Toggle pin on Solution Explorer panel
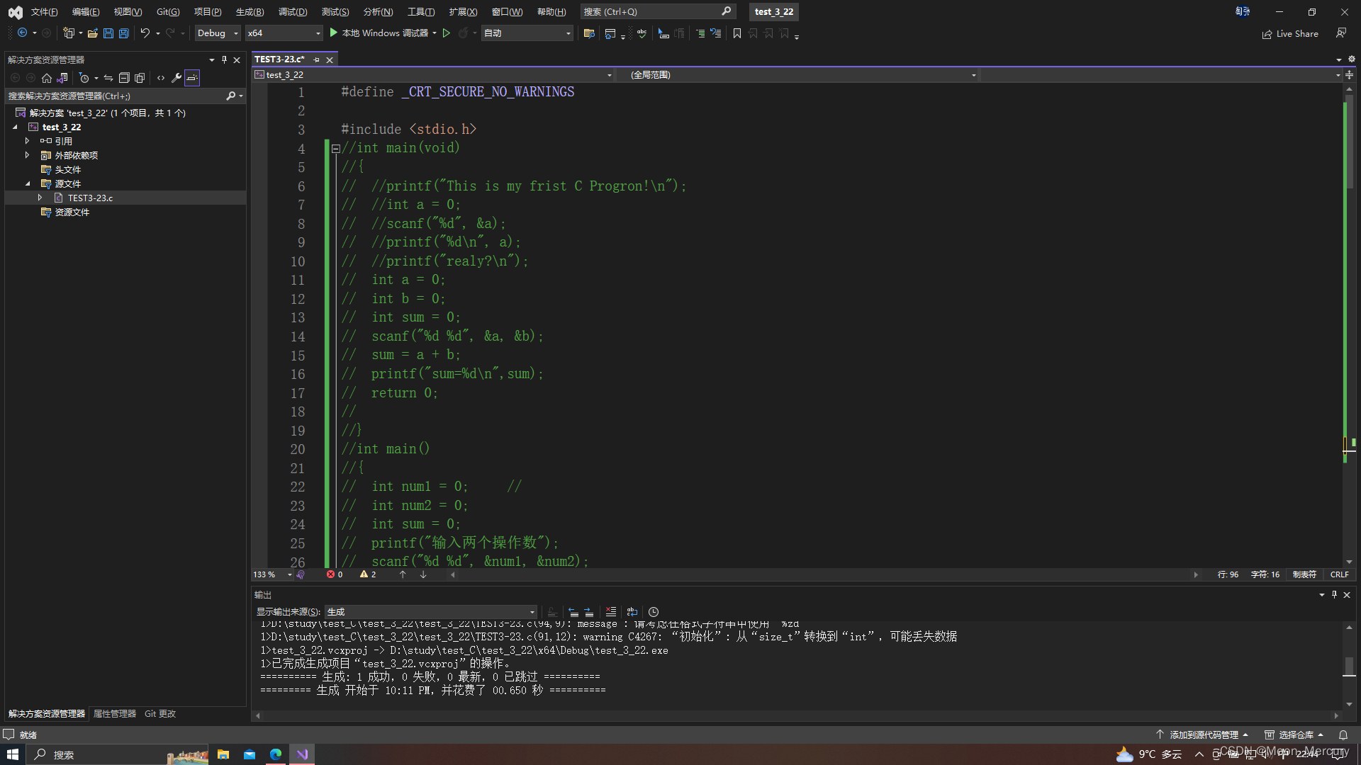This screenshot has width=1361, height=765. click(x=225, y=60)
